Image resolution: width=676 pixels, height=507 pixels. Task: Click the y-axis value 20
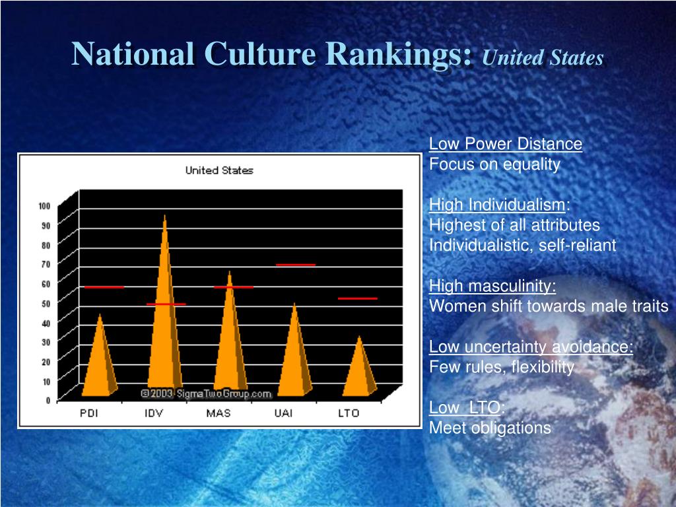(46, 362)
